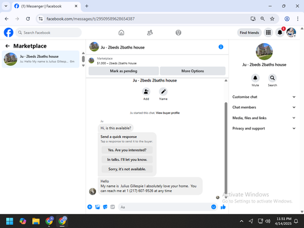Choose a GIF icon in composer
304x228 pixels.
[x=112, y=207]
